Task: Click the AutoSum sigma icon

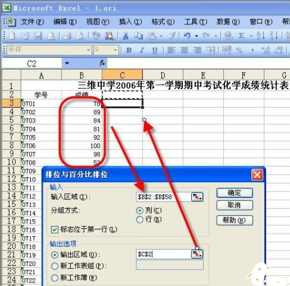Action: [241, 36]
